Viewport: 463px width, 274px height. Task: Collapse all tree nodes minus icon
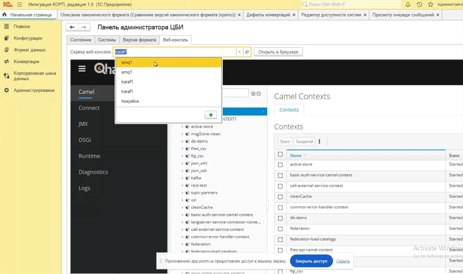pyautogui.click(x=259, y=94)
